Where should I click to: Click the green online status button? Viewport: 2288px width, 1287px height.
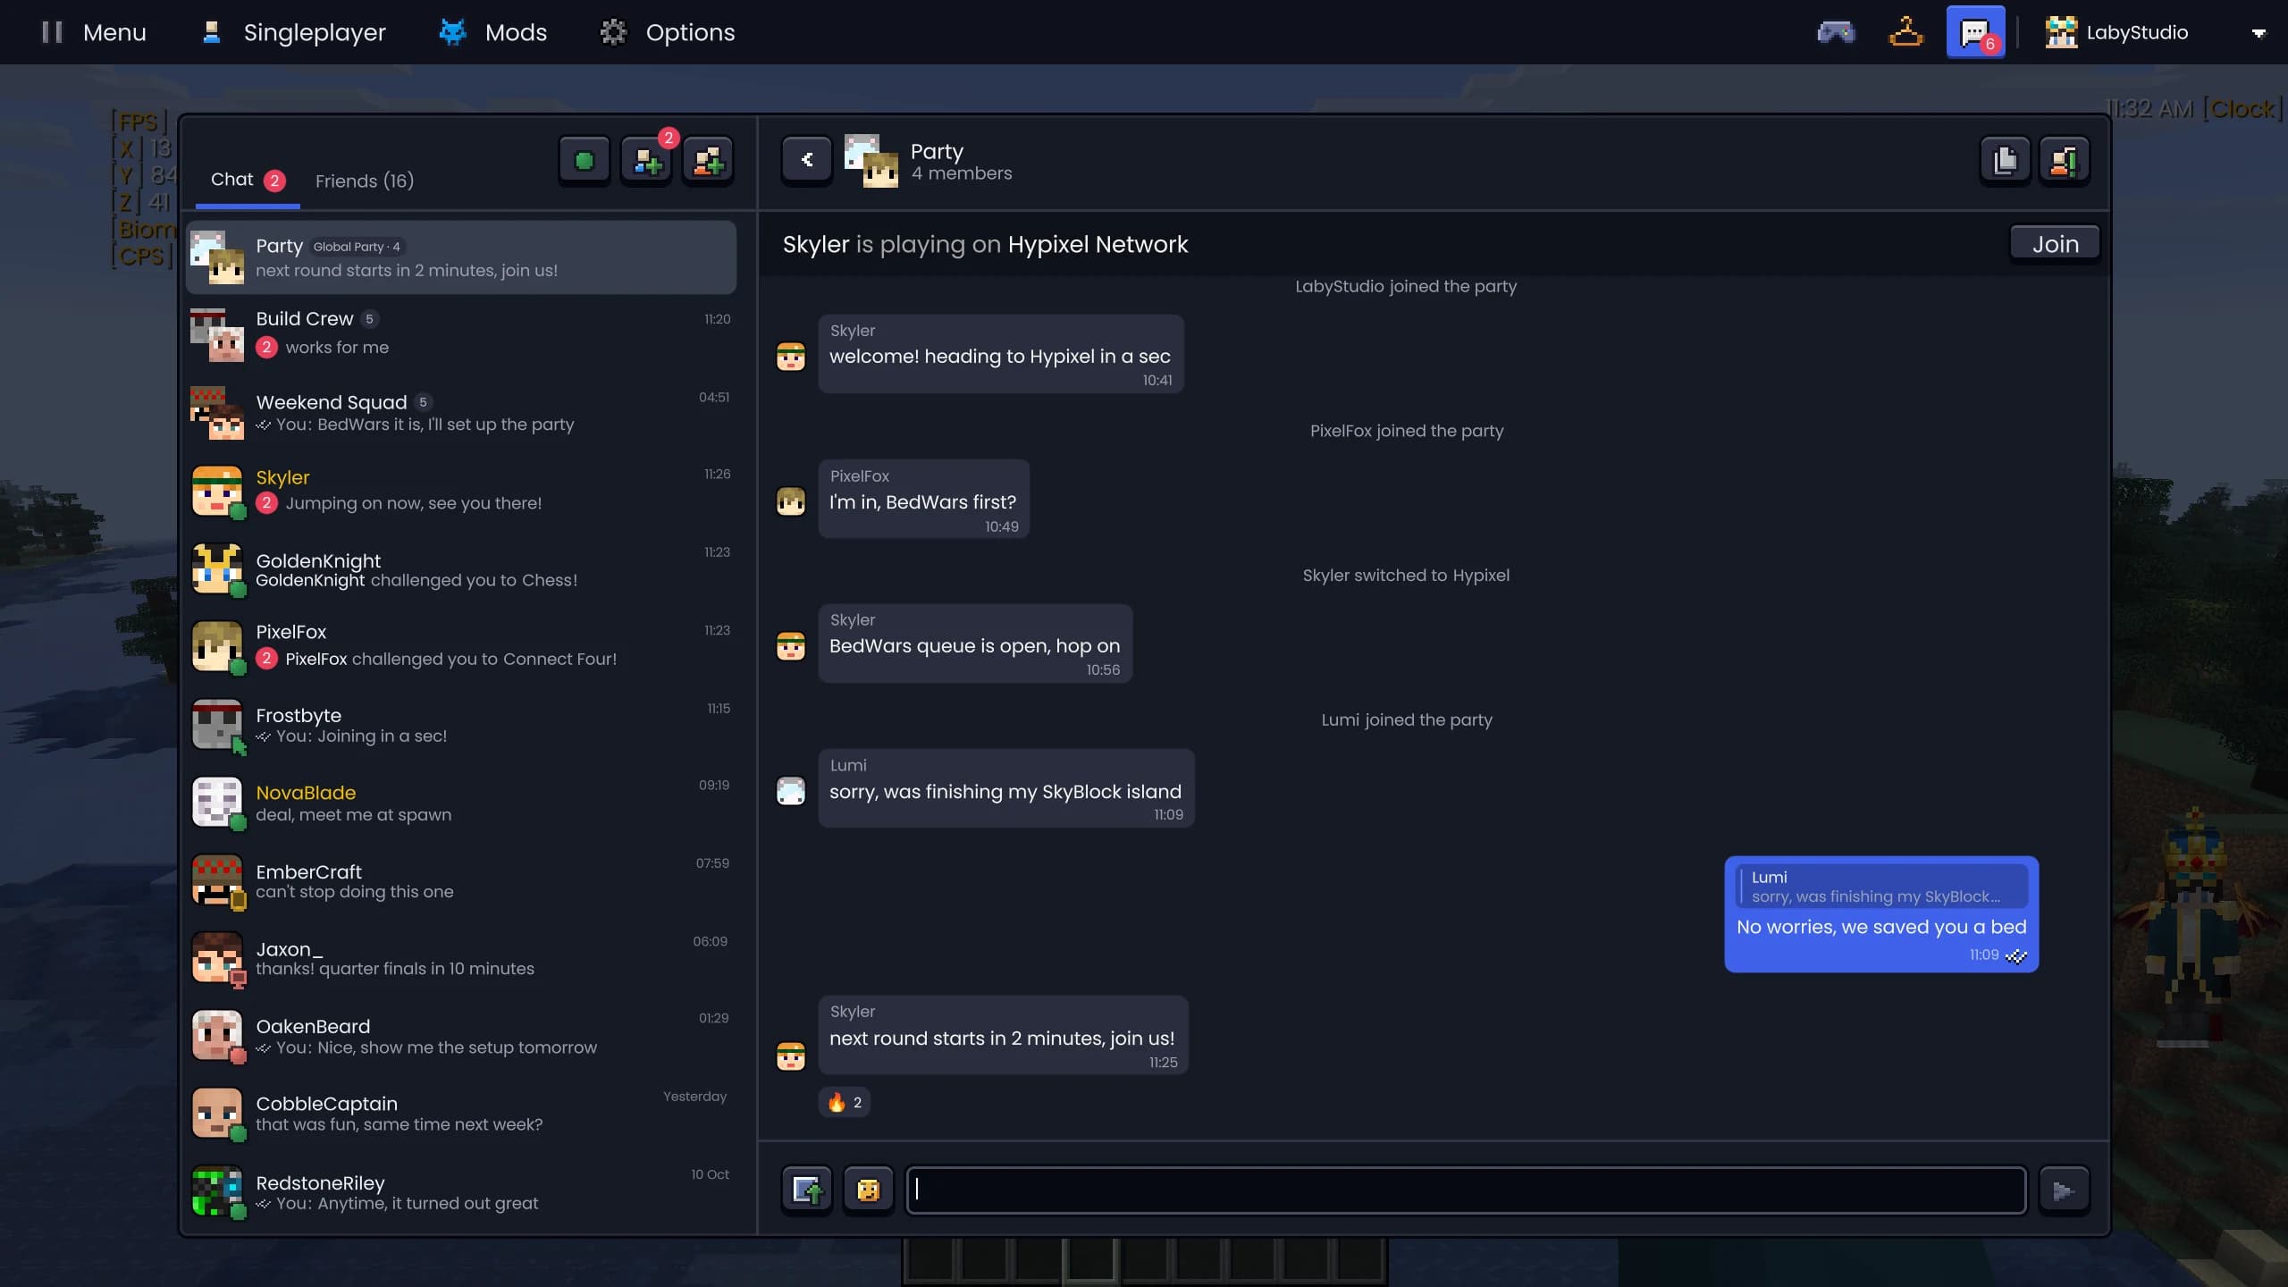tap(584, 161)
